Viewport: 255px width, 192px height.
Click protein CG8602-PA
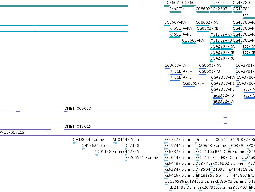[x=203, y=68]
